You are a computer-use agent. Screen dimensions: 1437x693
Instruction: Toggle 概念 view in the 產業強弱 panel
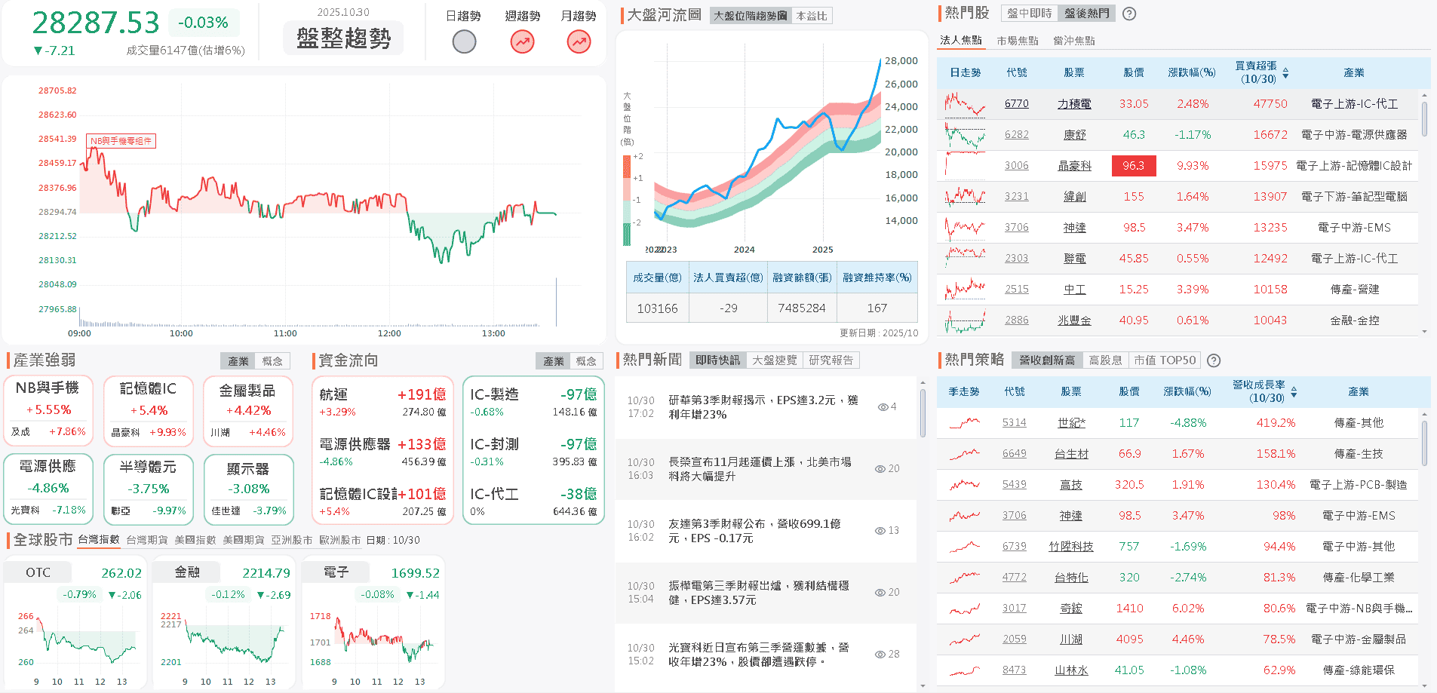pos(274,360)
